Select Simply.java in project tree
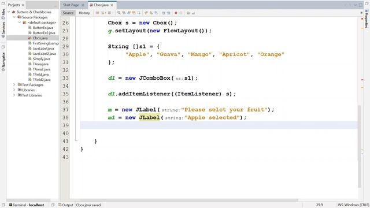Screen dimensions: 370x208 41,59
